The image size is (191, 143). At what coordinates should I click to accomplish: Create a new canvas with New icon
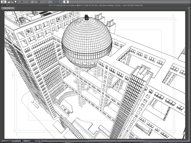[9, 2]
